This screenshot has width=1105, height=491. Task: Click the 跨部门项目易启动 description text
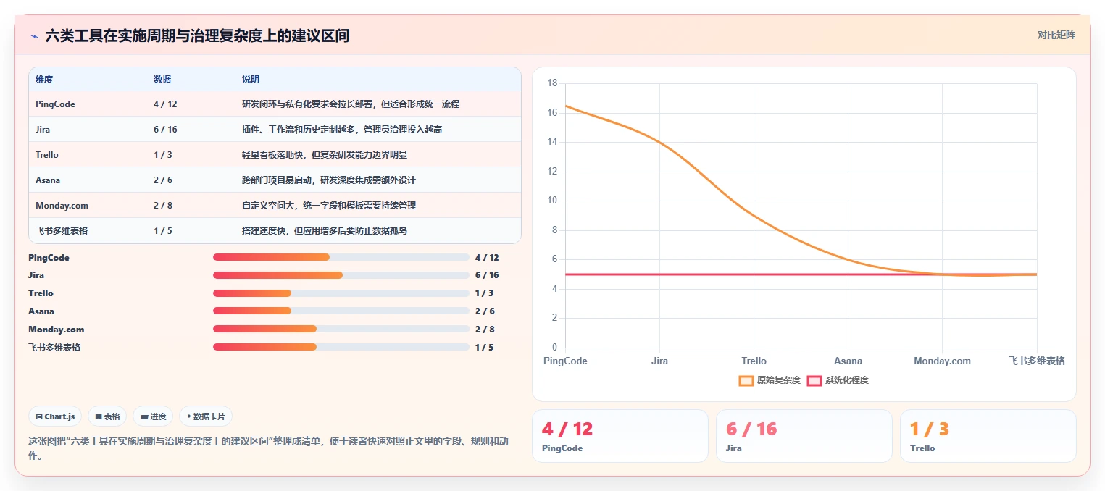tap(329, 180)
